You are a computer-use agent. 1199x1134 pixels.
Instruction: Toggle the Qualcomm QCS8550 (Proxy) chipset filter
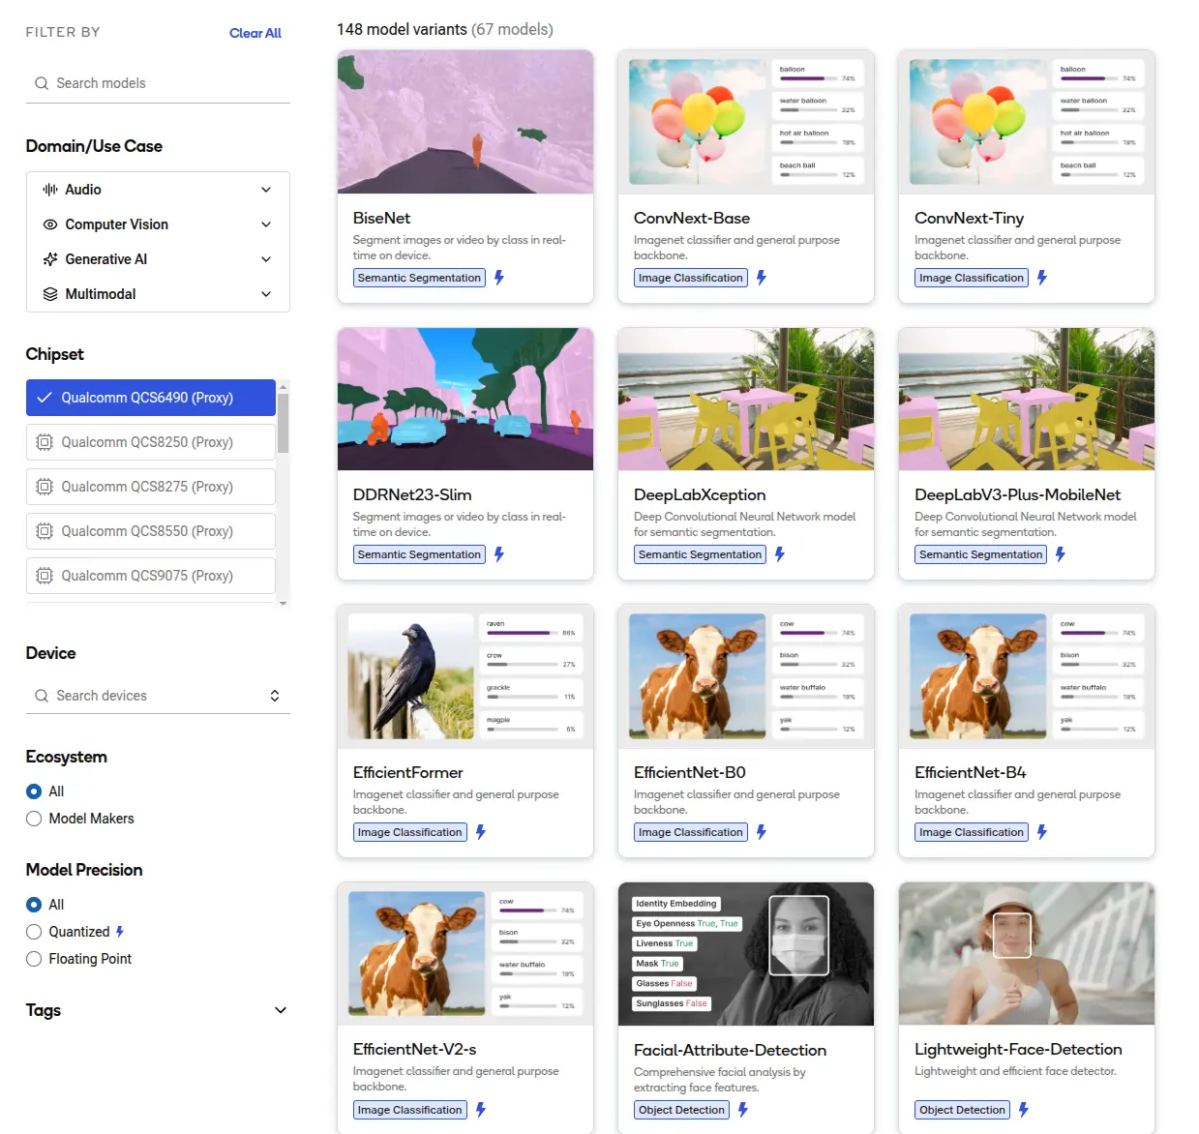[151, 531]
